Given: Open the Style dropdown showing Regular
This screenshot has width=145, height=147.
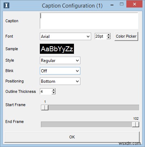Looking at the screenshot, I should click(60, 61).
